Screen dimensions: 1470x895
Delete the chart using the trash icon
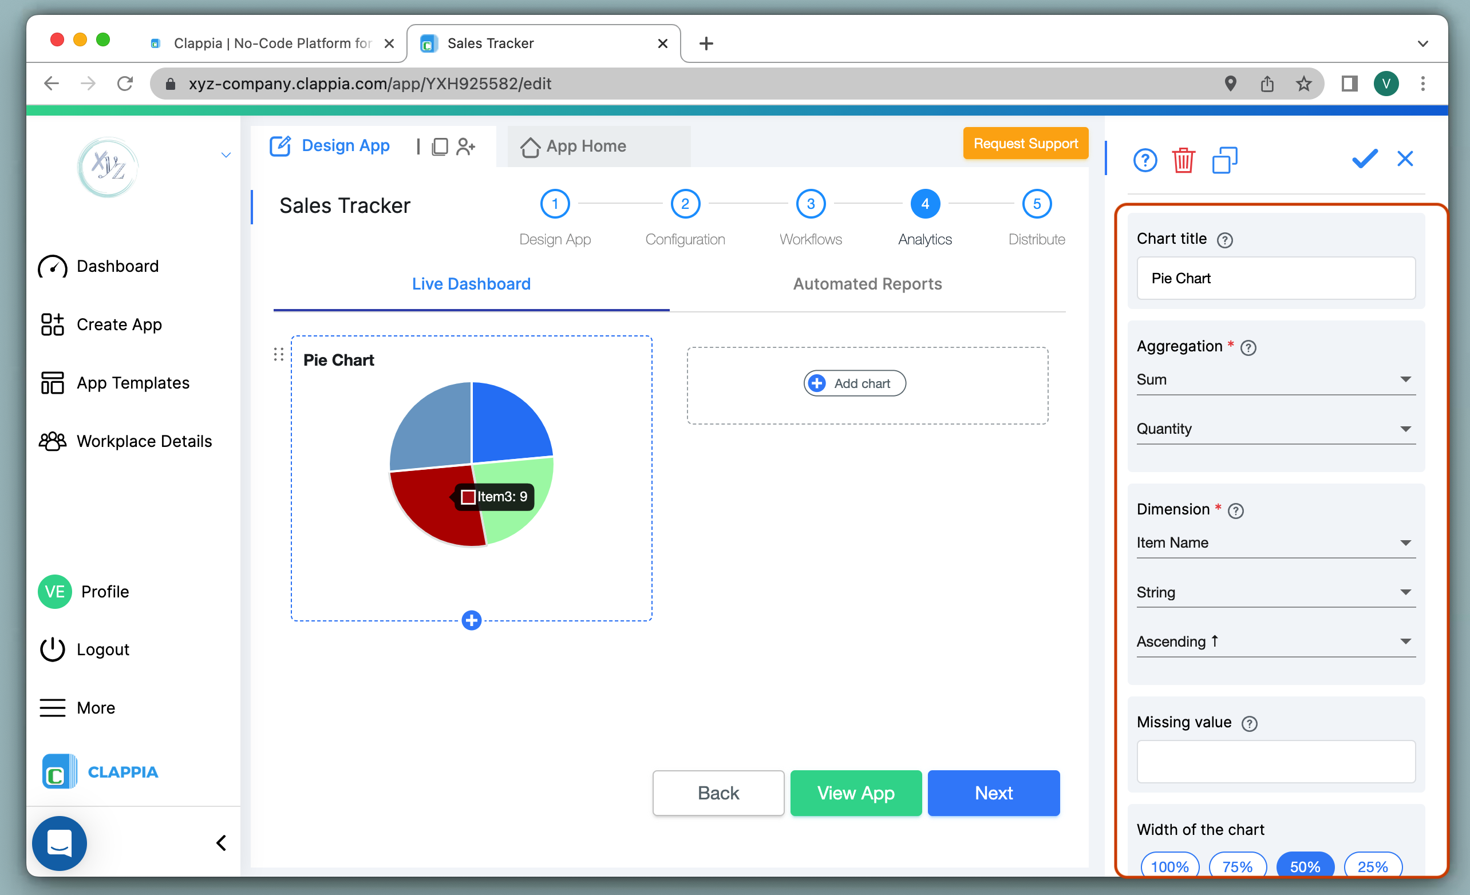tap(1184, 160)
